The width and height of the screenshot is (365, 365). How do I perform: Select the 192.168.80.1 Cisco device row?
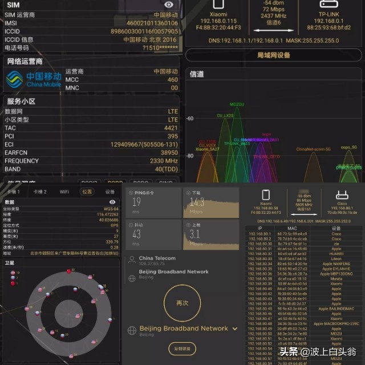304,234
